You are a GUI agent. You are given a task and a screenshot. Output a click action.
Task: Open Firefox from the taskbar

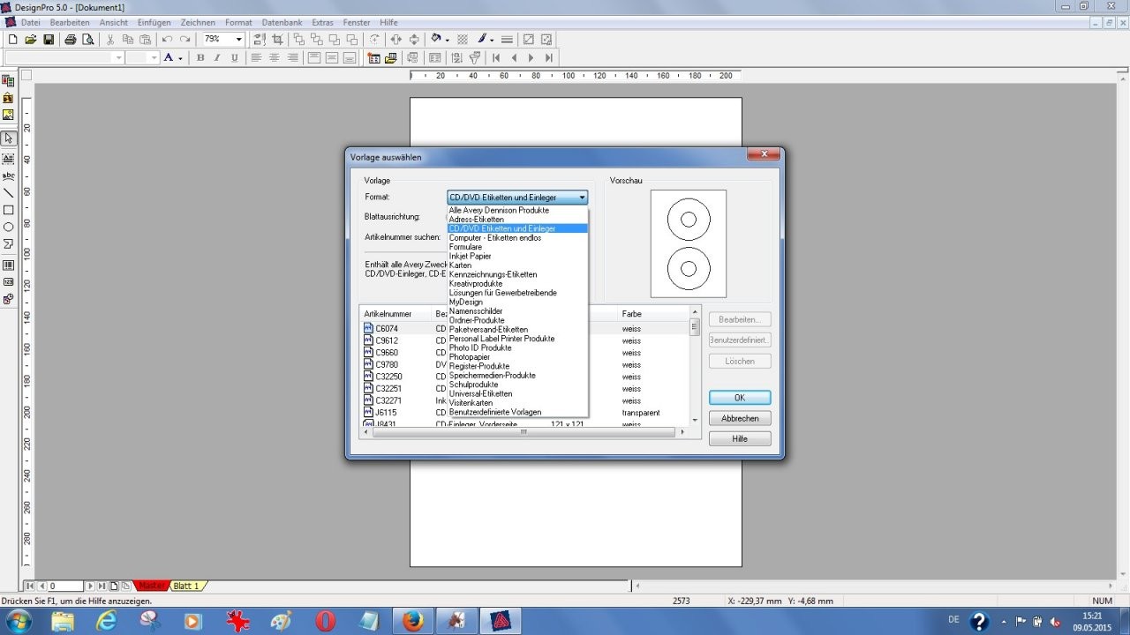412,621
